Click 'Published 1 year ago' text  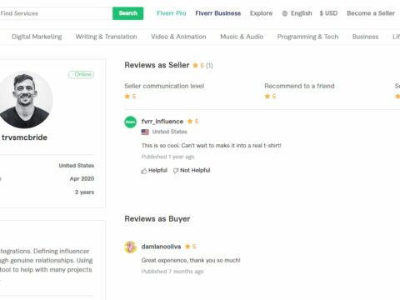167,157
